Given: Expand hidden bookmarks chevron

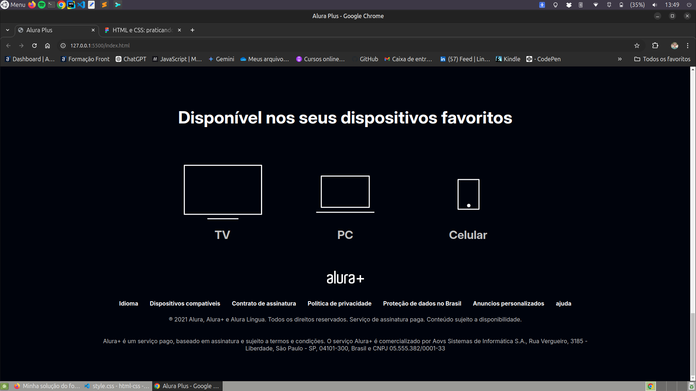Looking at the screenshot, I should click(620, 59).
